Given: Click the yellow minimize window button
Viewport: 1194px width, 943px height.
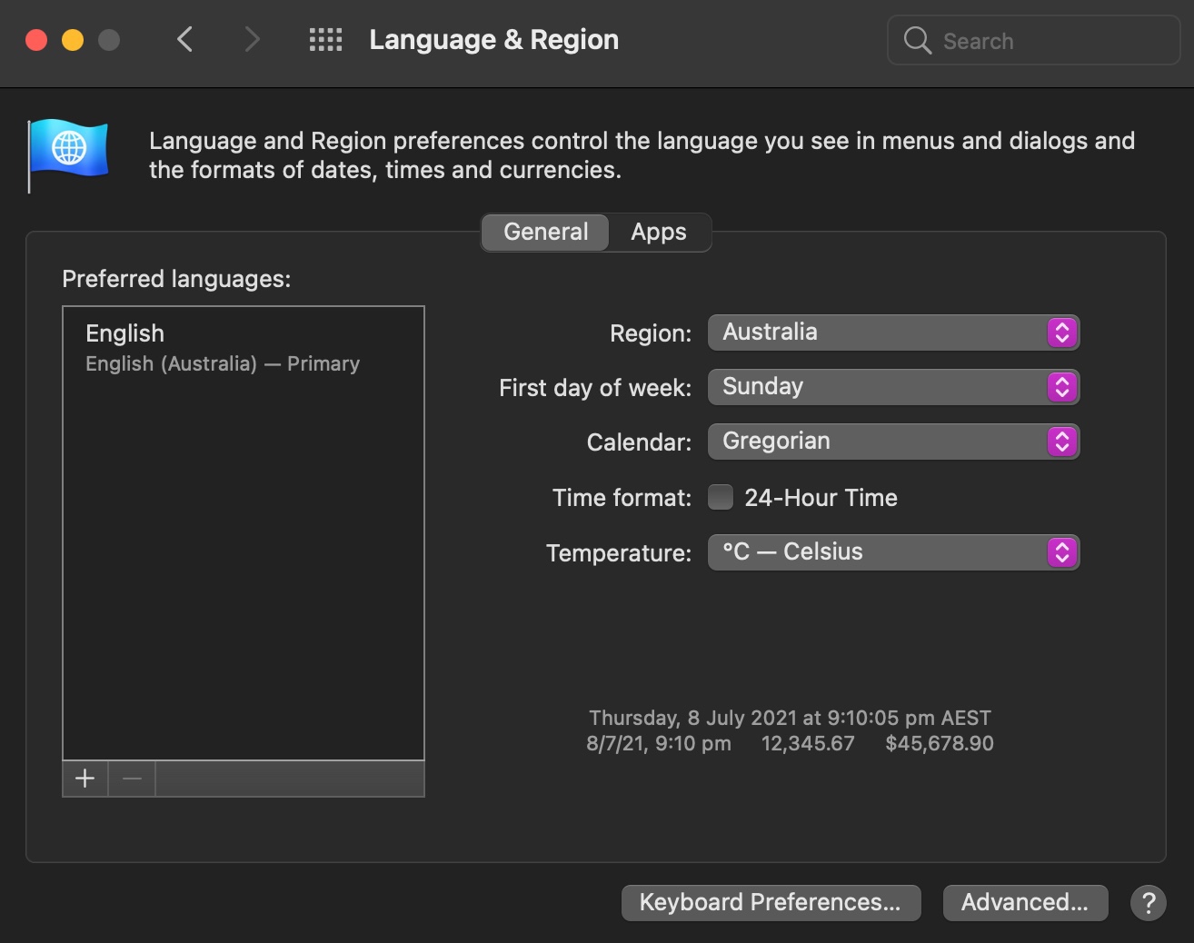Looking at the screenshot, I should [x=73, y=40].
